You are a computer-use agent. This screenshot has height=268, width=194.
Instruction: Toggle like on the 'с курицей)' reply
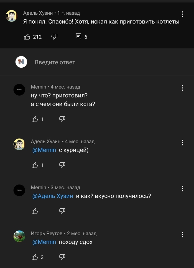(x=35, y=165)
